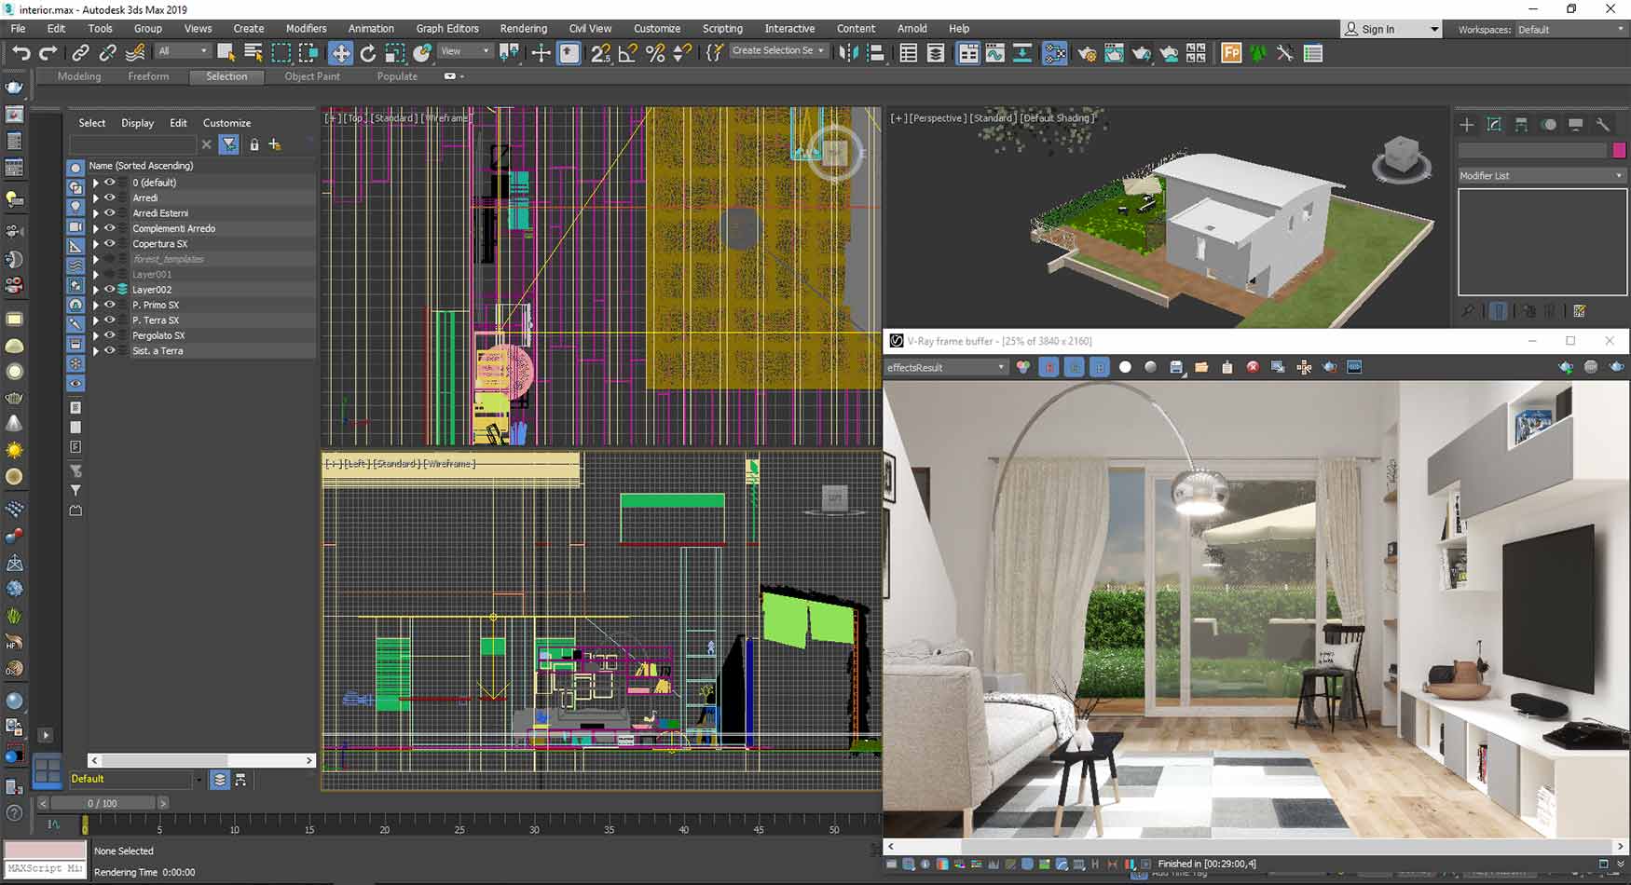Hide the 0 (default) layer
This screenshot has width=1631, height=885.
pos(109,183)
